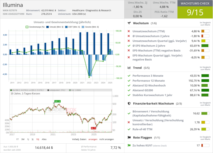
Task: Click green check beside Stabiles Kurswachstum 1 Jahr
Action: [129, 95]
